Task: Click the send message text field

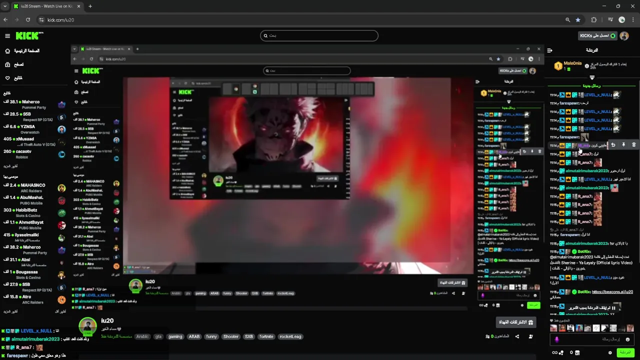Action: [593, 339]
